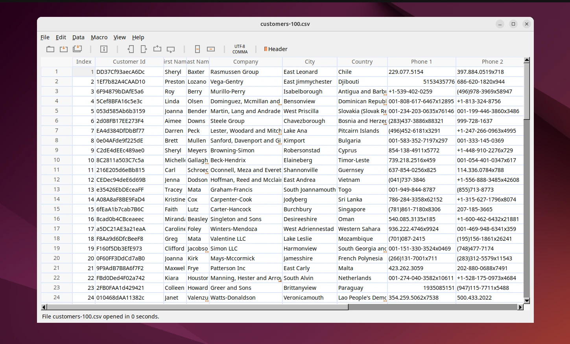The width and height of the screenshot is (570, 344).
Task: Insert a row above icon
Action: 157,49
